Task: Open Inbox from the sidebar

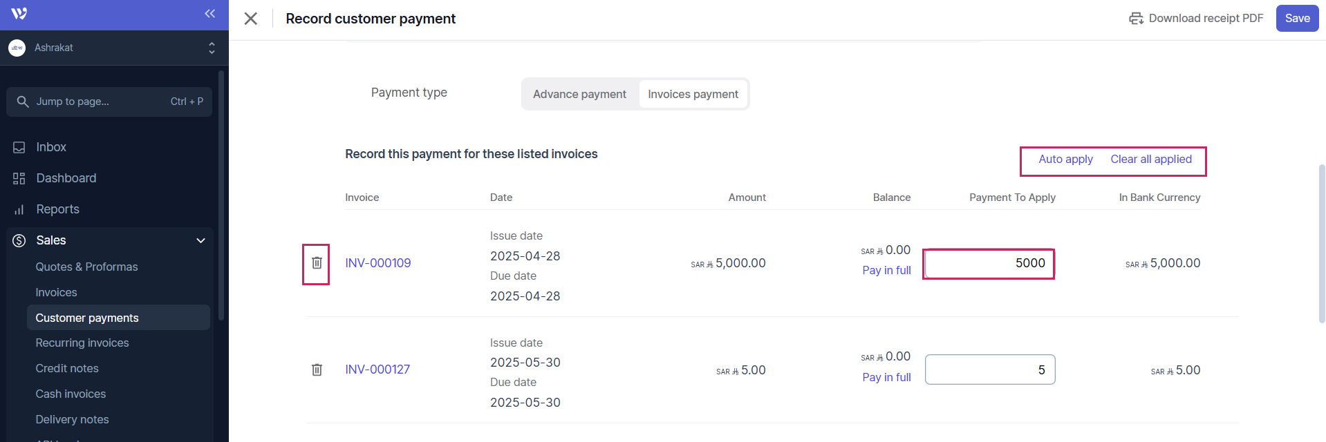Action: click(x=51, y=147)
